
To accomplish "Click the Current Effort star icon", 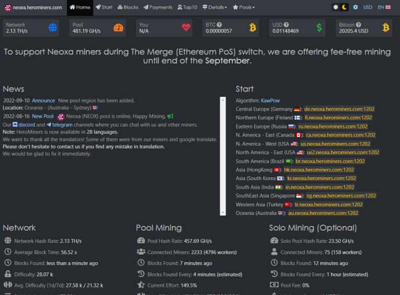I will pyautogui.click(x=141, y=285).
